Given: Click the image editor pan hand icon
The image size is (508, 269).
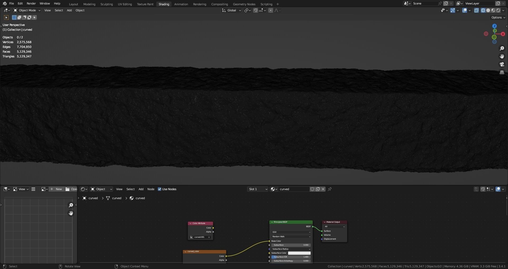Looking at the screenshot, I should 71,213.
